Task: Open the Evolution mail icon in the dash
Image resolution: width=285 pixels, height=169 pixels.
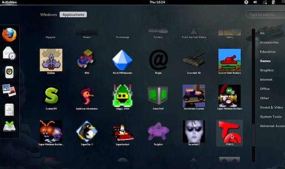Action: pos(9,53)
